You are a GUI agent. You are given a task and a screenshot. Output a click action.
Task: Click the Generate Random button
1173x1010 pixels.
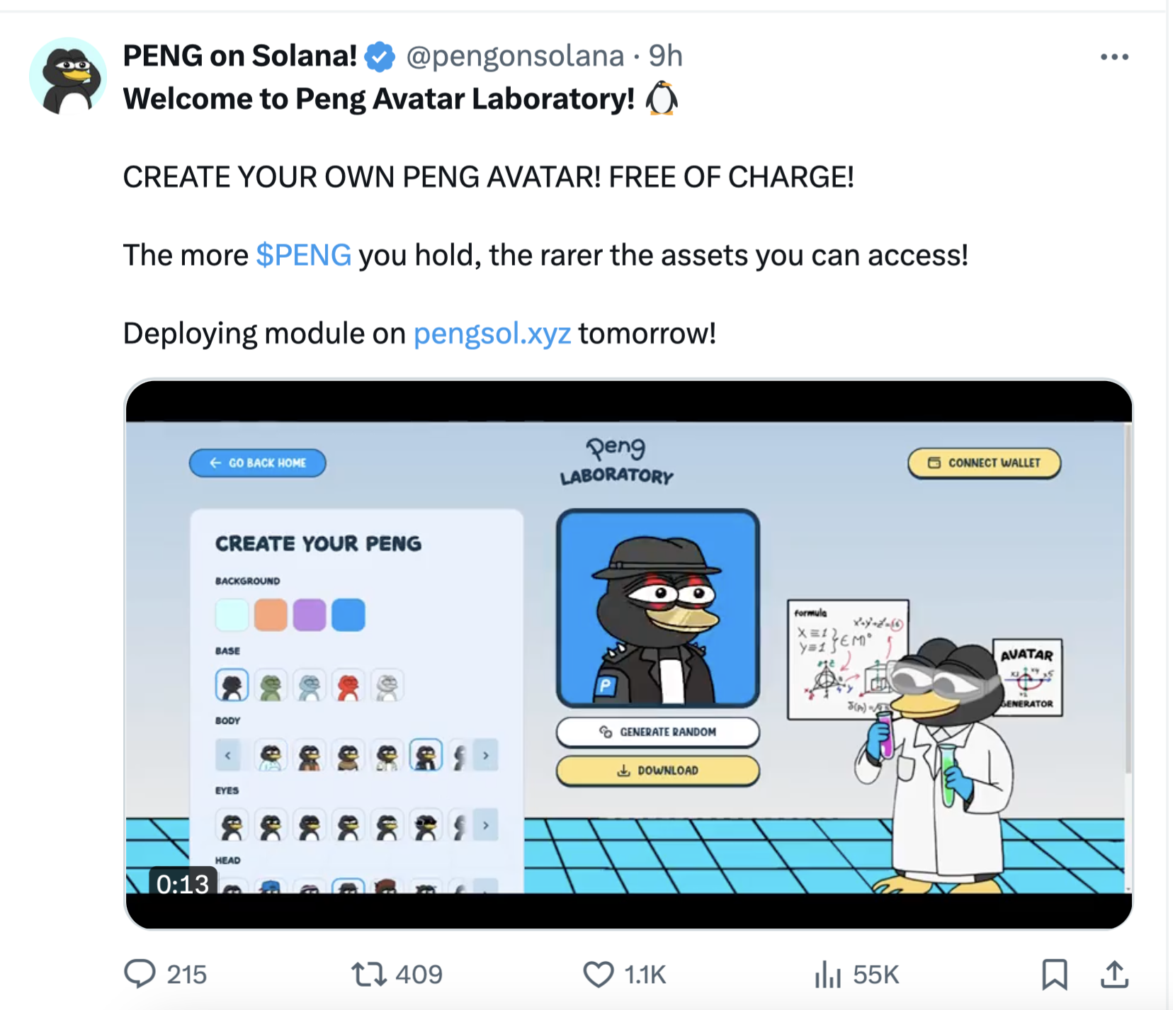(657, 732)
